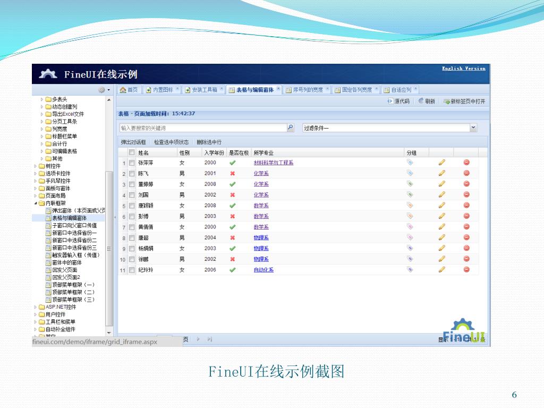Expand the 多表头 tree folder
Screen dimensions: 544x408
(x=42, y=99)
